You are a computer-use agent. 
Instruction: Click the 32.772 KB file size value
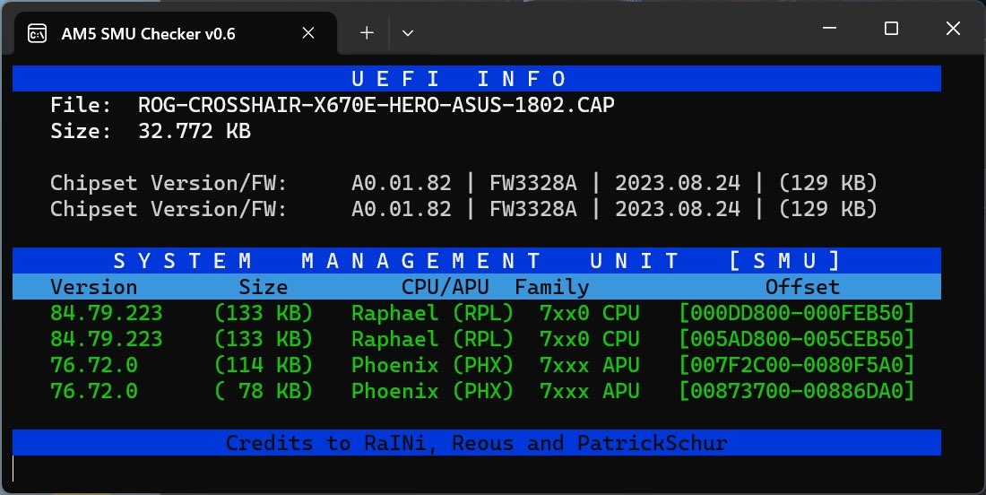pos(194,131)
